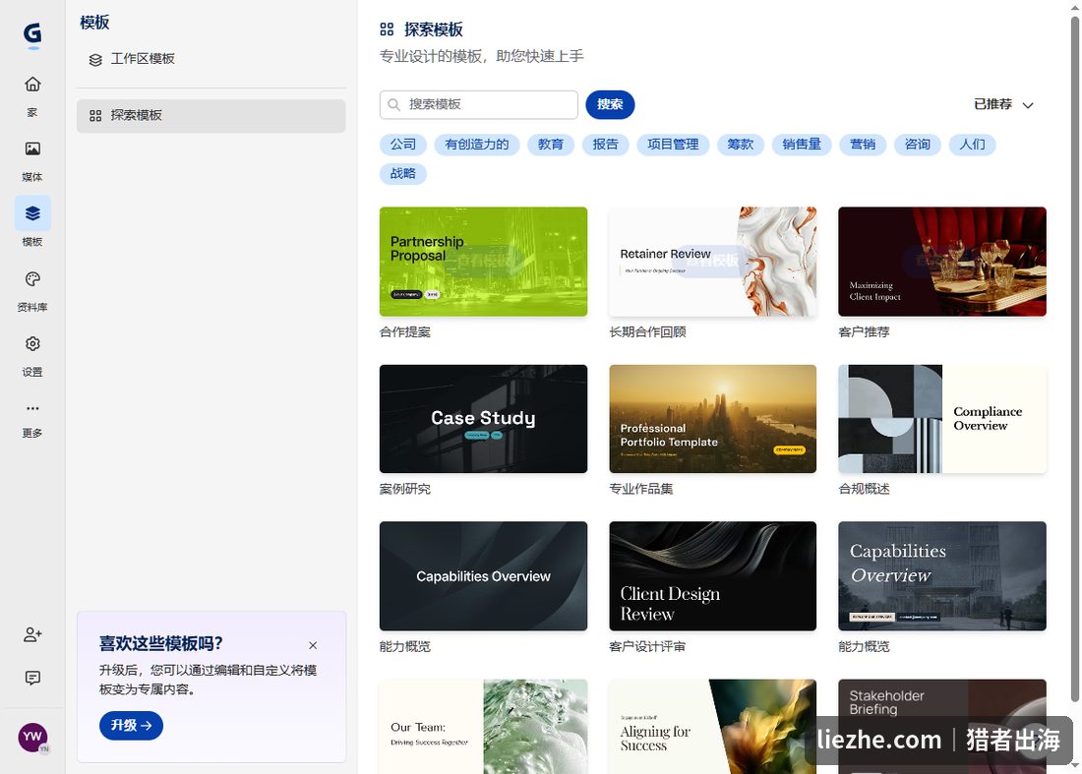Open the More (更多) ellipsis icon
This screenshot has width=1082, height=774.
coord(32,408)
